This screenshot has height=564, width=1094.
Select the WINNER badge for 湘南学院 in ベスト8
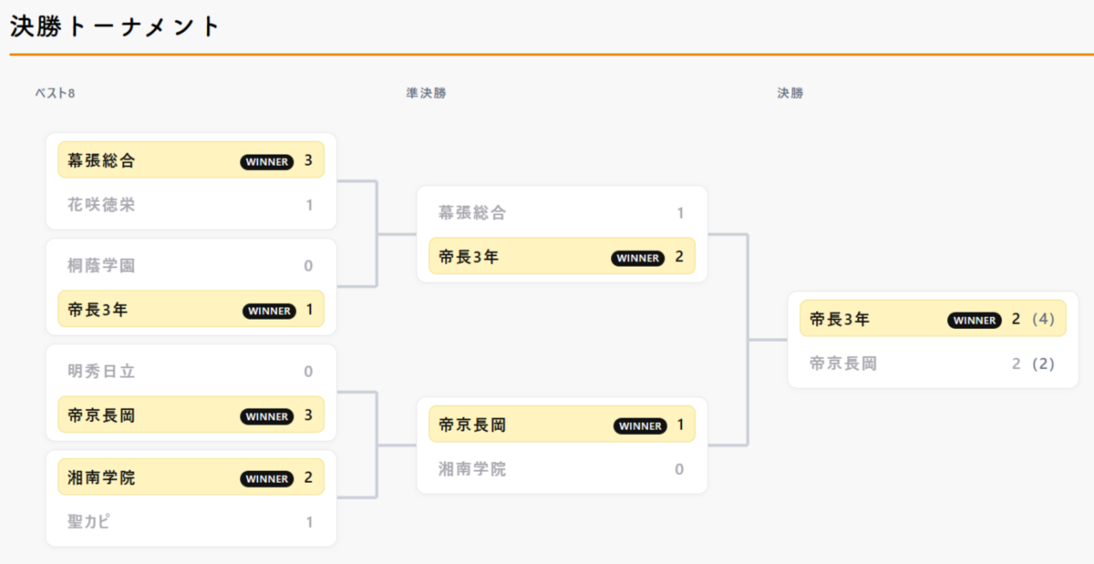point(267,479)
